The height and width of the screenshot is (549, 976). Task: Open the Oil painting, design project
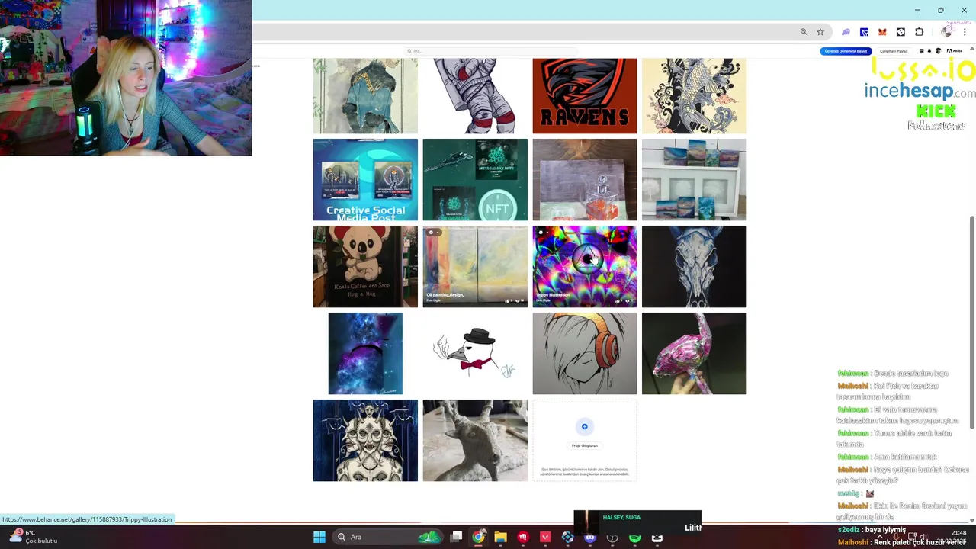click(474, 266)
